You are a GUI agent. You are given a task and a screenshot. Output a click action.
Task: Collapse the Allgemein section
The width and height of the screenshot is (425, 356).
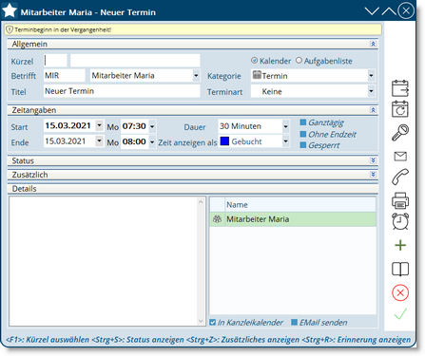point(373,44)
